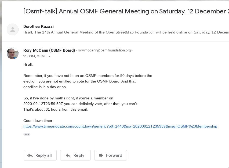Click the 'Hi all,' greeting line in Rory's message

click(28, 65)
